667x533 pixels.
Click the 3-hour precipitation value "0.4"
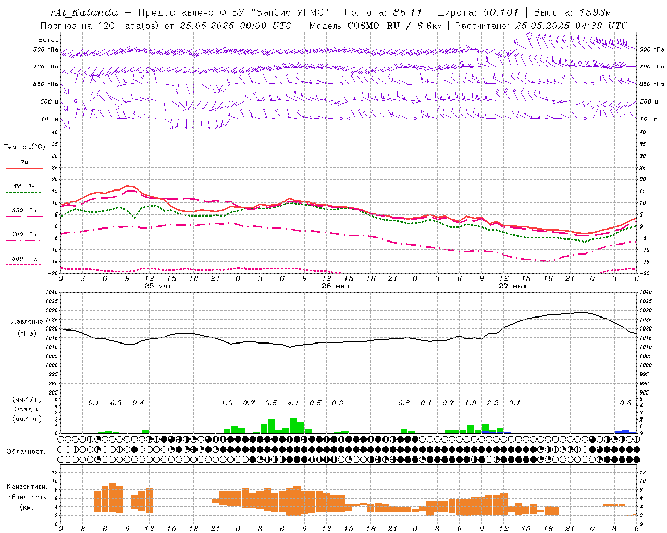point(138,403)
